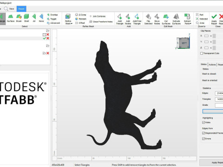223x167 pixels.
Task: Click the update button below Shells
Action: tap(213, 111)
